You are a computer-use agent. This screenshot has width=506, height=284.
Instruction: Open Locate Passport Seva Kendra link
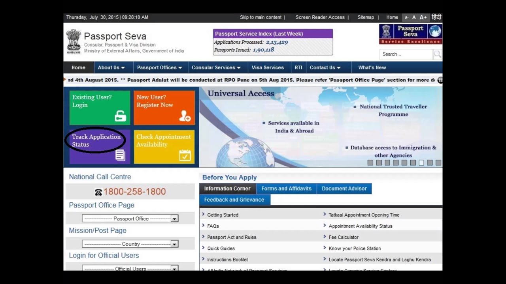[379, 260]
